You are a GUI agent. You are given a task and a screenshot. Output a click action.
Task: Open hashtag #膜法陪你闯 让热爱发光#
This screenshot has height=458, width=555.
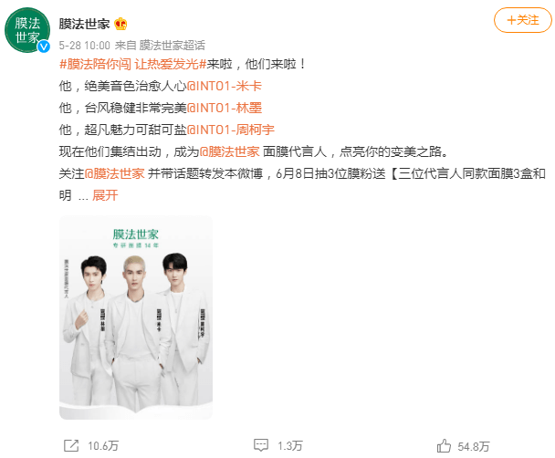[132, 64]
